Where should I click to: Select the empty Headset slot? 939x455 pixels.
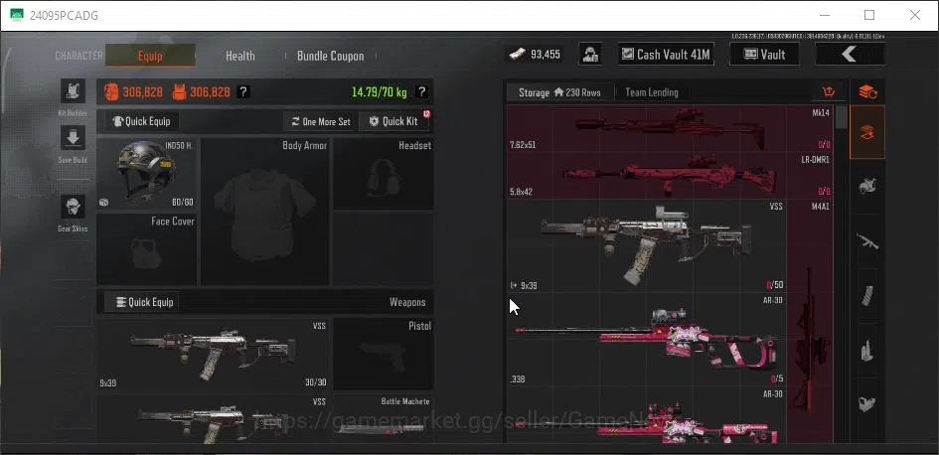[384, 174]
